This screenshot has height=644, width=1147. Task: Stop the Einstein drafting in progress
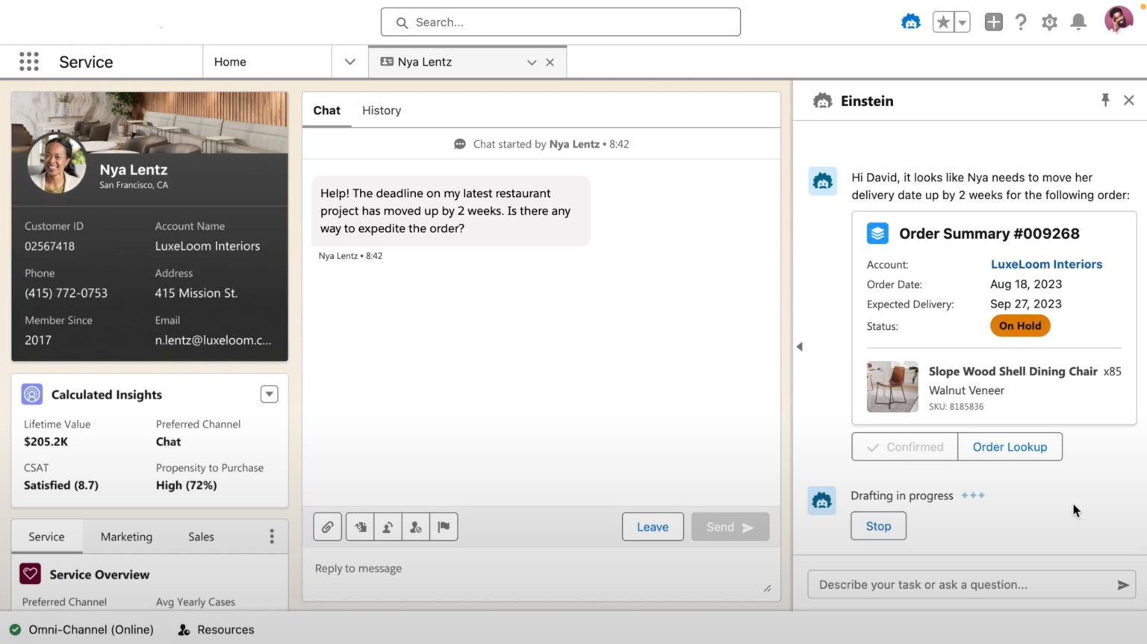click(x=877, y=525)
